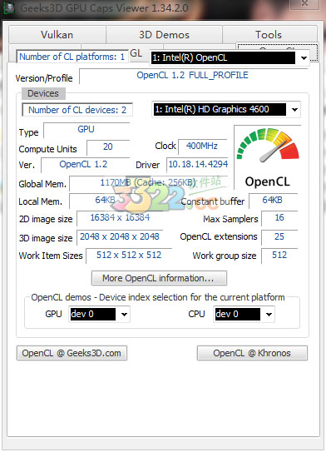Click the Compute Units value field
The image size is (326, 452).
108,147
